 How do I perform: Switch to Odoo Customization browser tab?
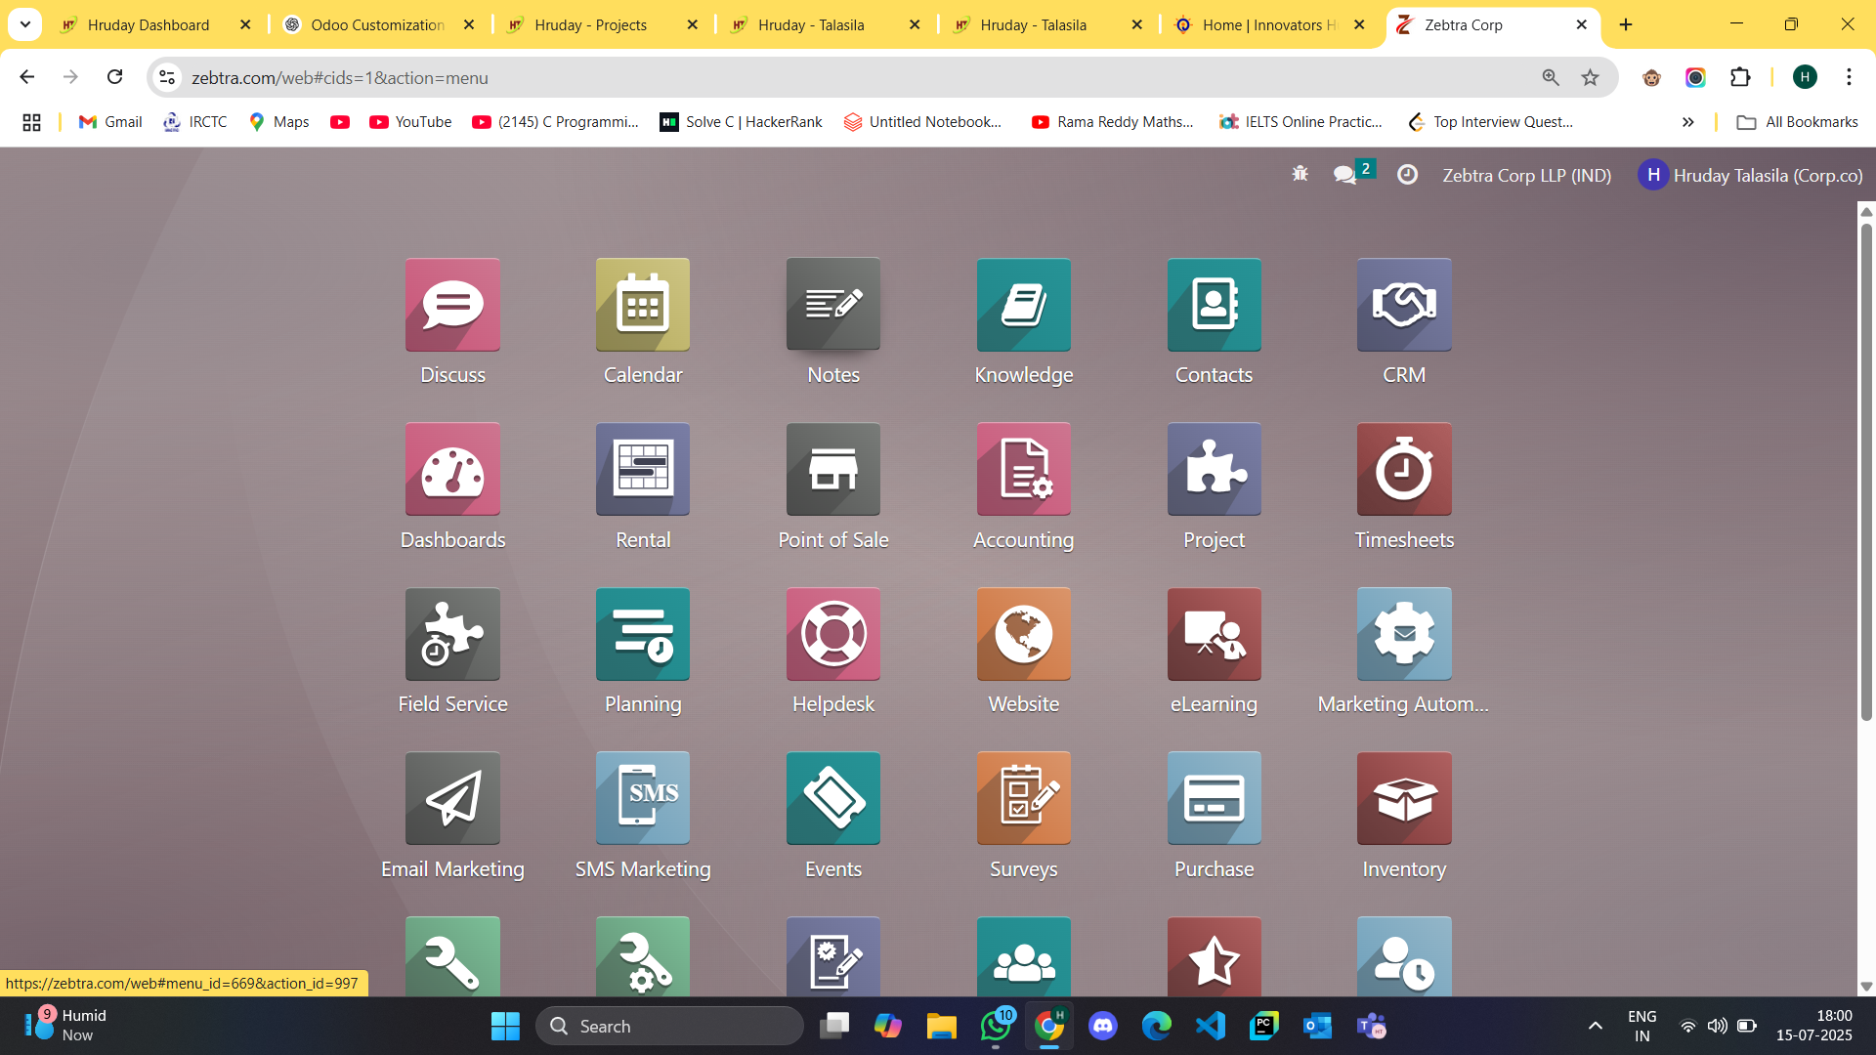point(376,25)
